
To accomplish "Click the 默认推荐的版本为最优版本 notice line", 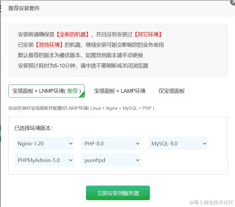I will pyautogui.click(x=80, y=55).
